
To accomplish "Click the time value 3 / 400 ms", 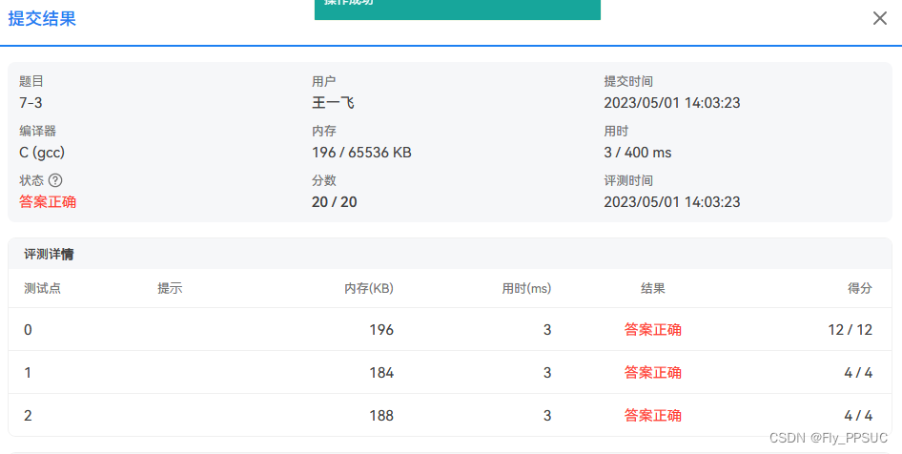I will click(x=637, y=153).
